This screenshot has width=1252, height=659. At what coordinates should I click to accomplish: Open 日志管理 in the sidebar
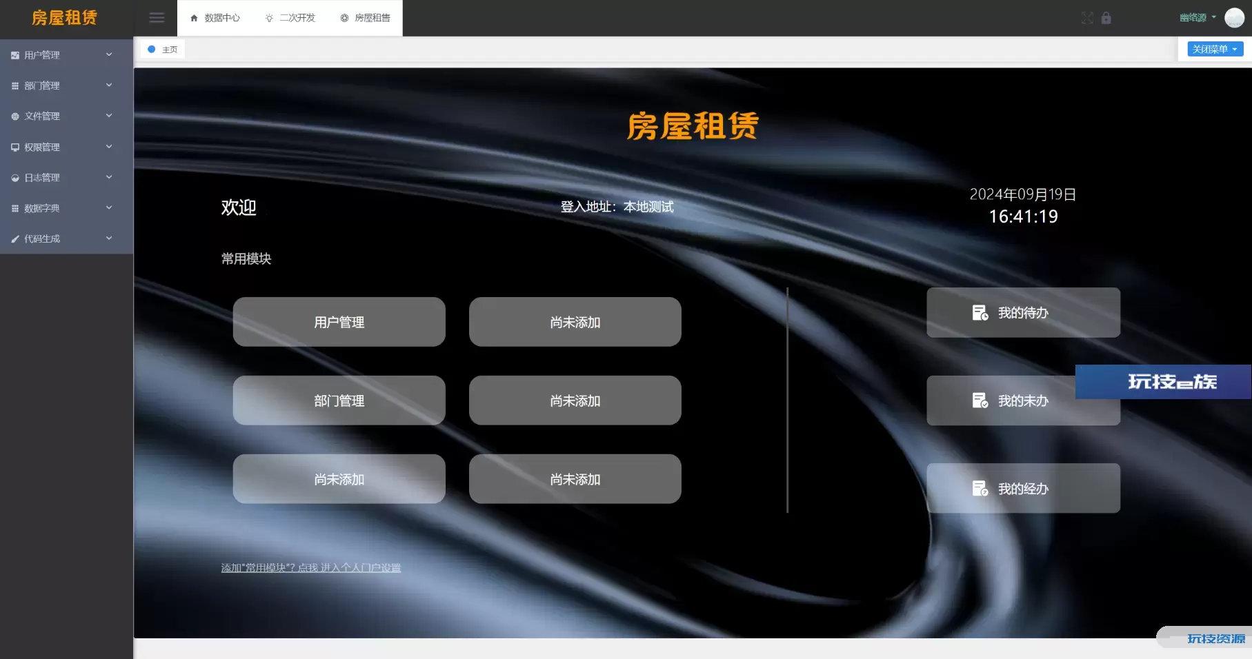(67, 178)
